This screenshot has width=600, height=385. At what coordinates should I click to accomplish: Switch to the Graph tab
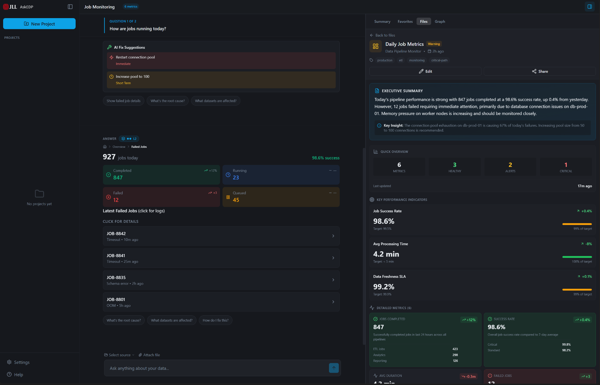pyautogui.click(x=440, y=21)
